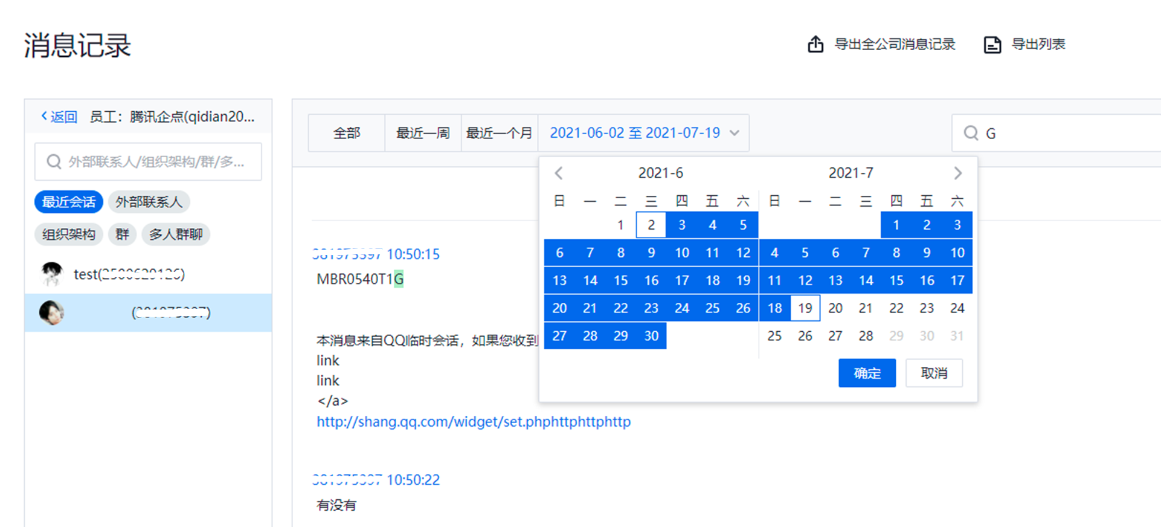Cancel date selection with 取消
Image resolution: width=1161 pixels, height=527 pixels.
click(934, 373)
